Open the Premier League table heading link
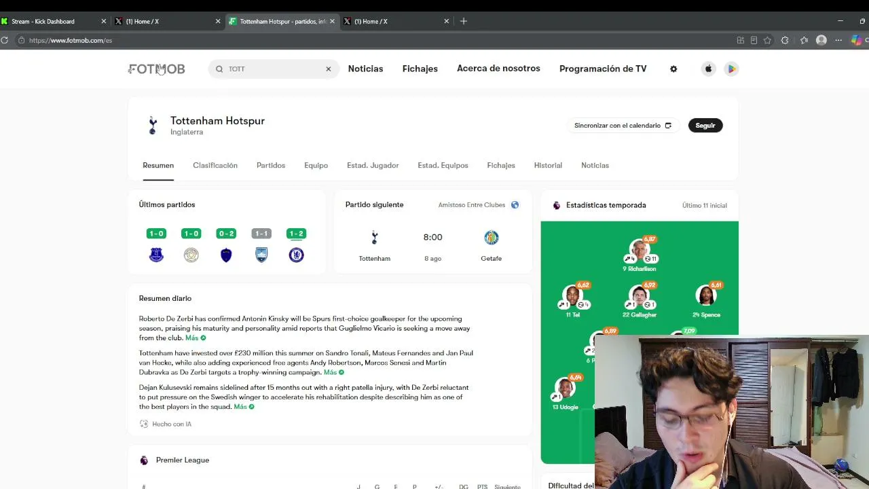Screen dimensions: 869x489 click(183, 460)
